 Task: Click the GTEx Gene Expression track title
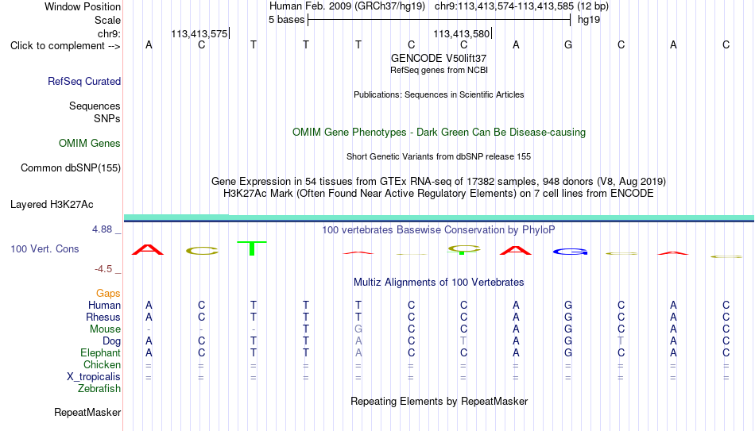tap(439, 181)
